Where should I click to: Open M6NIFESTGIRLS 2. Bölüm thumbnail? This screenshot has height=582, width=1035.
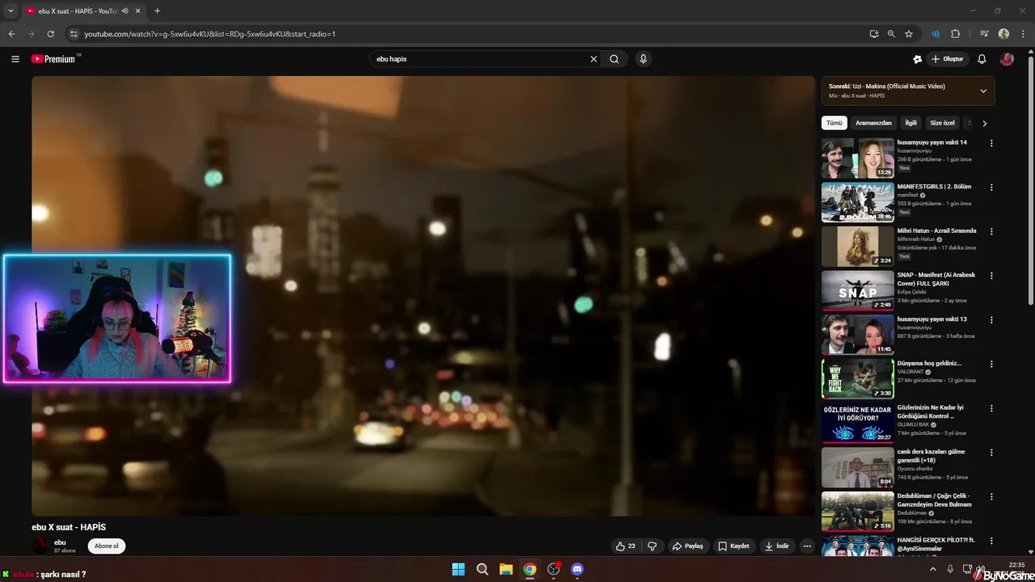[x=858, y=202]
